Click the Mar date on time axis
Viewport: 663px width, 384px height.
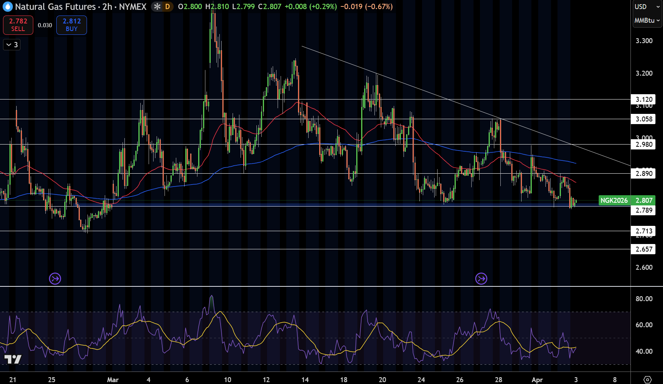(113, 379)
